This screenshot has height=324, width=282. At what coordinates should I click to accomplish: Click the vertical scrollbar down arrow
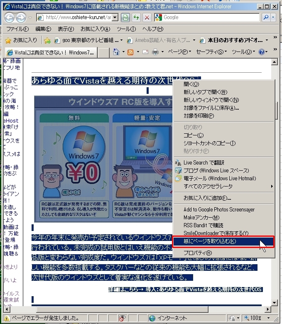pos(275,303)
